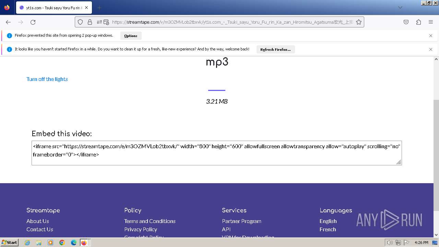Click the scrollbar down arrow
Viewport: 439px width, 247px height.
tap(436, 235)
